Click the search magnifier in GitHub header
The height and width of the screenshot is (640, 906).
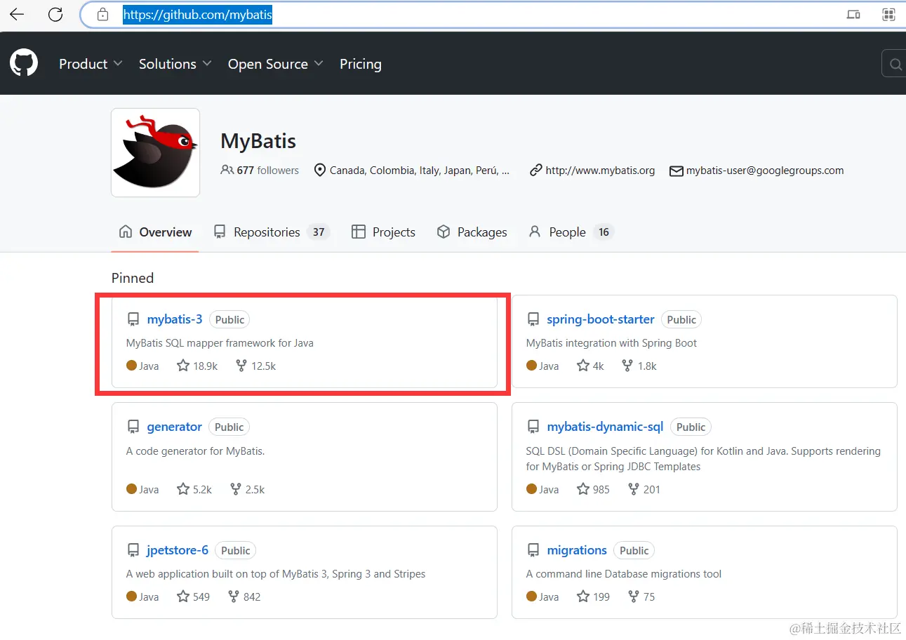pyautogui.click(x=895, y=64)
